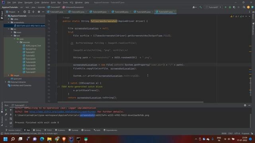255x143 pixels.
Task: Click the Select Opened File target icon
Action: [x=25, y=12]
